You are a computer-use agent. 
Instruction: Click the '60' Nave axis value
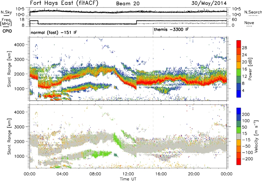click(x=234, y=20)
